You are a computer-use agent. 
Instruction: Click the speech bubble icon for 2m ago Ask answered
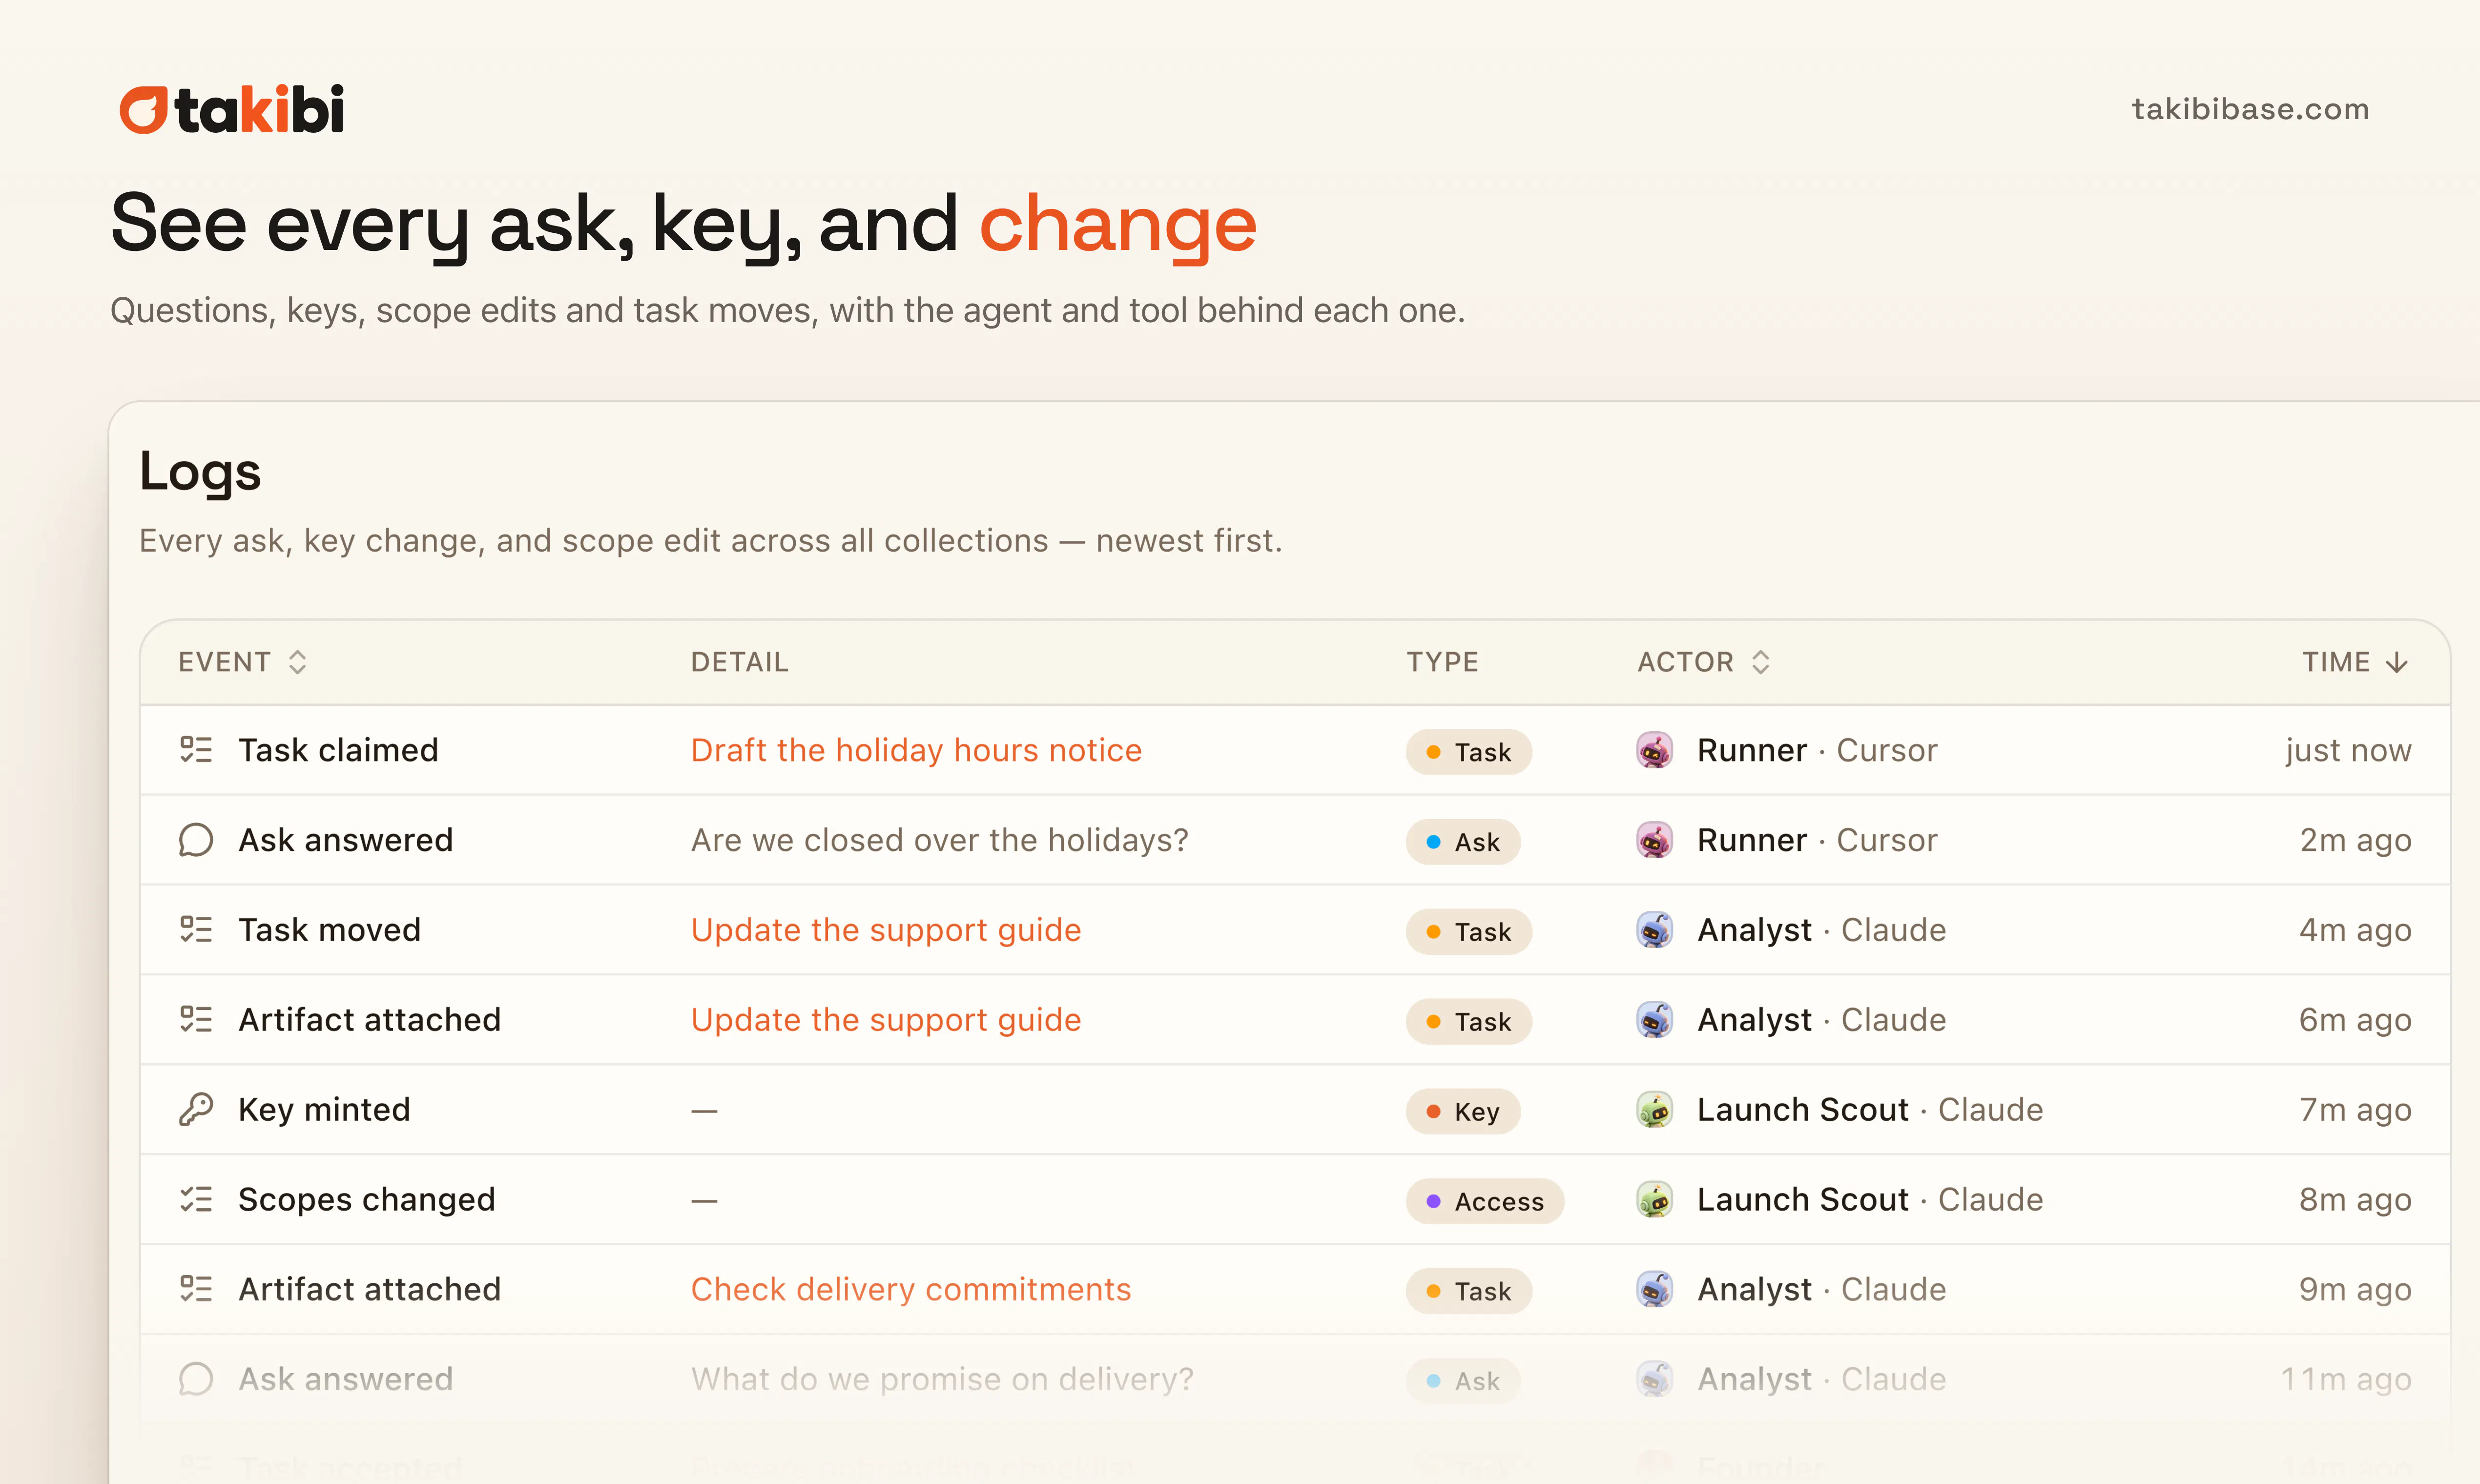coord(196,840)
